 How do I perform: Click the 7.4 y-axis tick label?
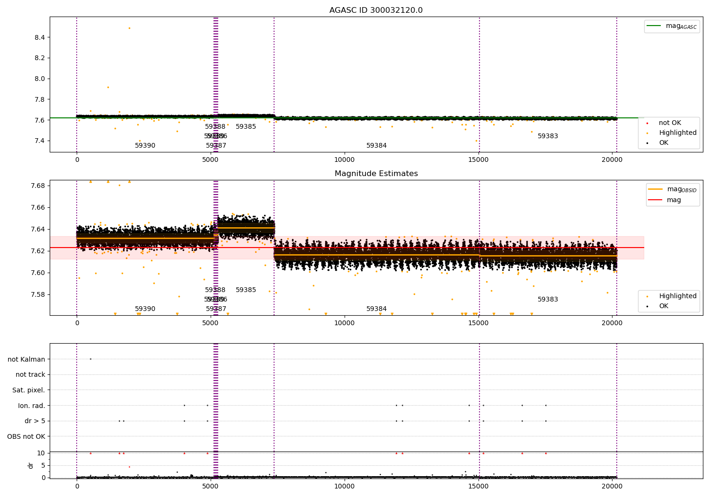click(40, 141)
